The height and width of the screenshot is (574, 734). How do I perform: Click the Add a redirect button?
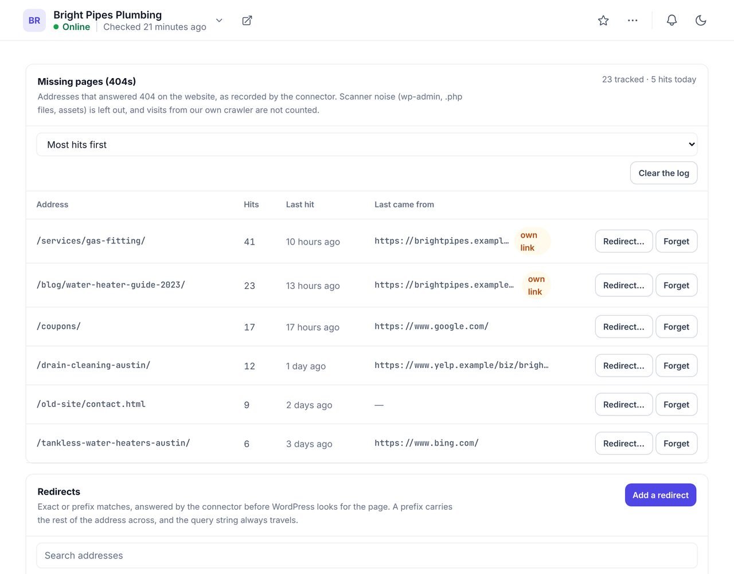(x=661, y=495)
